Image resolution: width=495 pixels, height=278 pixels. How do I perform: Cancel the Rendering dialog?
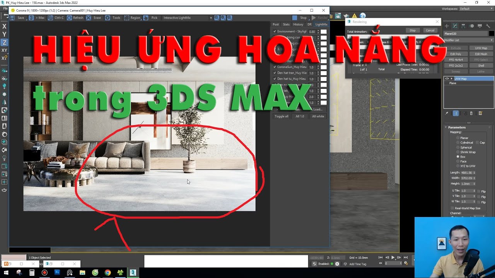click(x=430, y=31)
